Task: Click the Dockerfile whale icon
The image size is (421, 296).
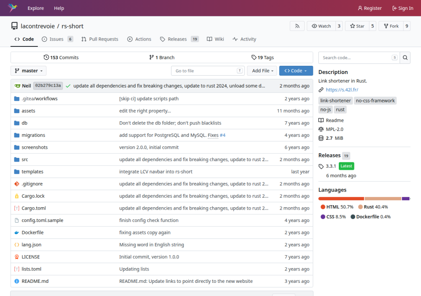Action: [x=16, y=233]
